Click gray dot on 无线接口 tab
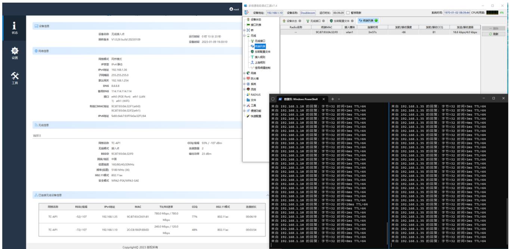 (323, 21)
